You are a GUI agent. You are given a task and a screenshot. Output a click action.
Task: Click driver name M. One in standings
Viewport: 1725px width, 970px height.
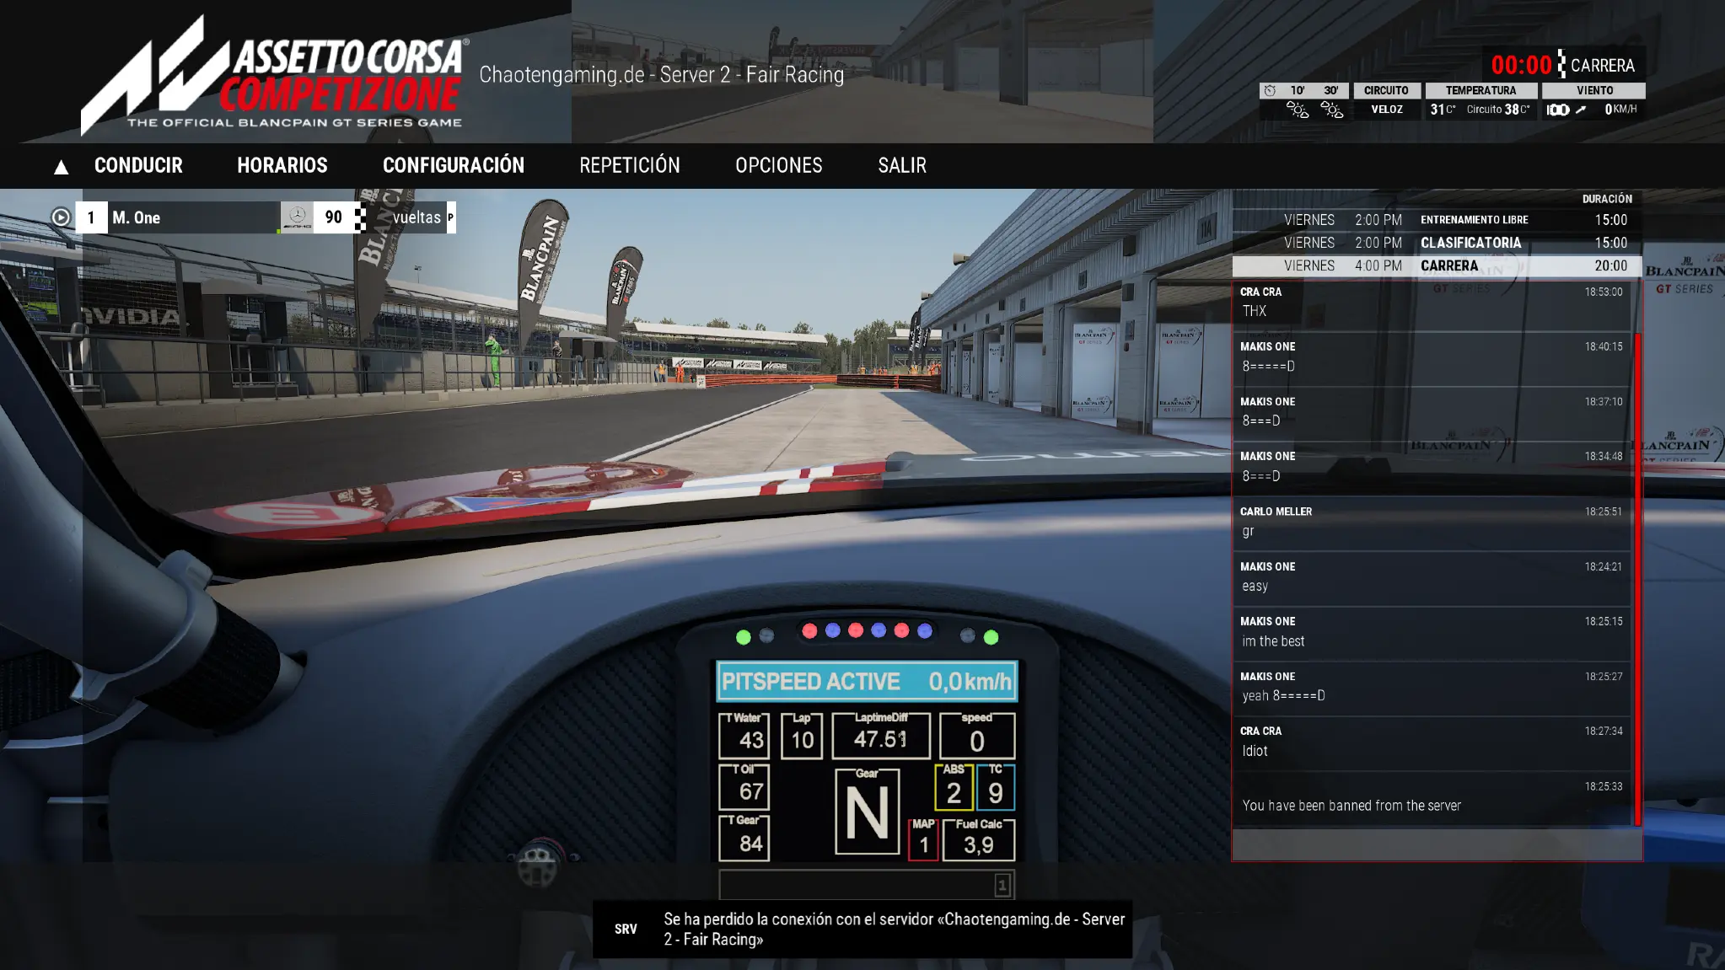(137, 217)
